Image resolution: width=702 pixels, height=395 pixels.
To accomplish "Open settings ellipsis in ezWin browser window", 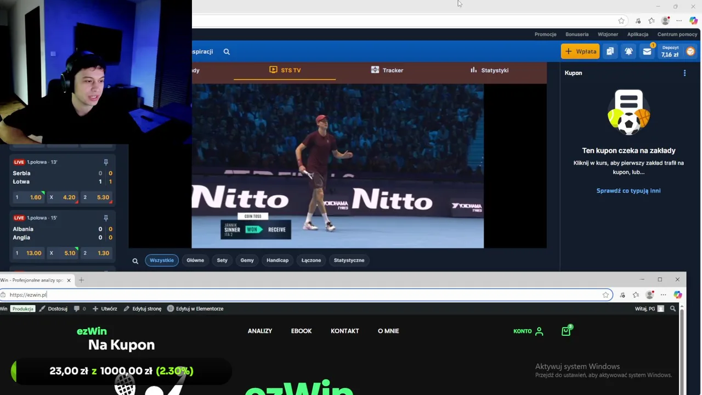I will pos(663,295).
